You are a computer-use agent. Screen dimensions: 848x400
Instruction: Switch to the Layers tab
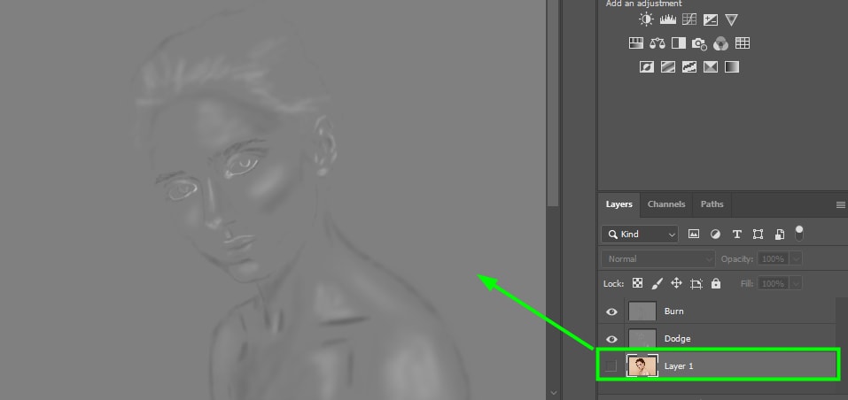click(x=618, y=204)
